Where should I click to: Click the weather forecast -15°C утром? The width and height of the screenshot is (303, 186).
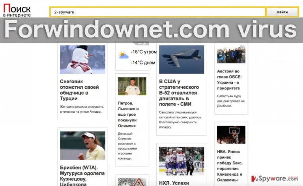click(x=144, y=52)
